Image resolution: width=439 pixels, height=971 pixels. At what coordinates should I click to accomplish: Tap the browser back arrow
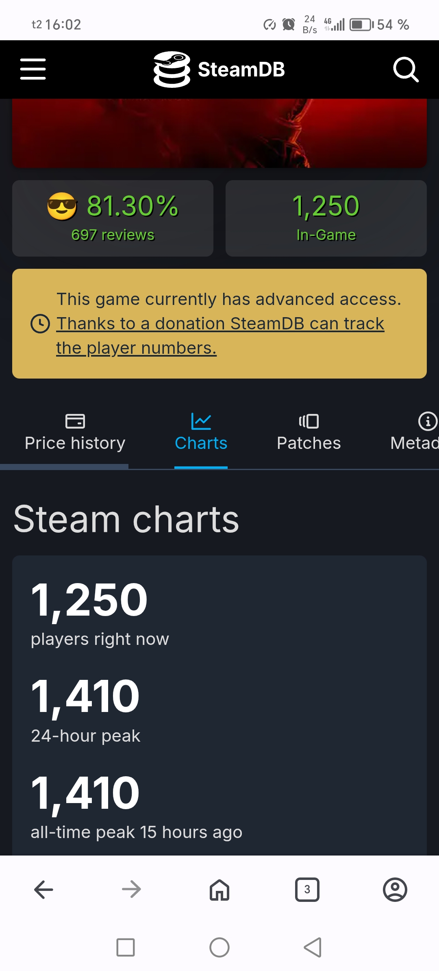[43, 889]
